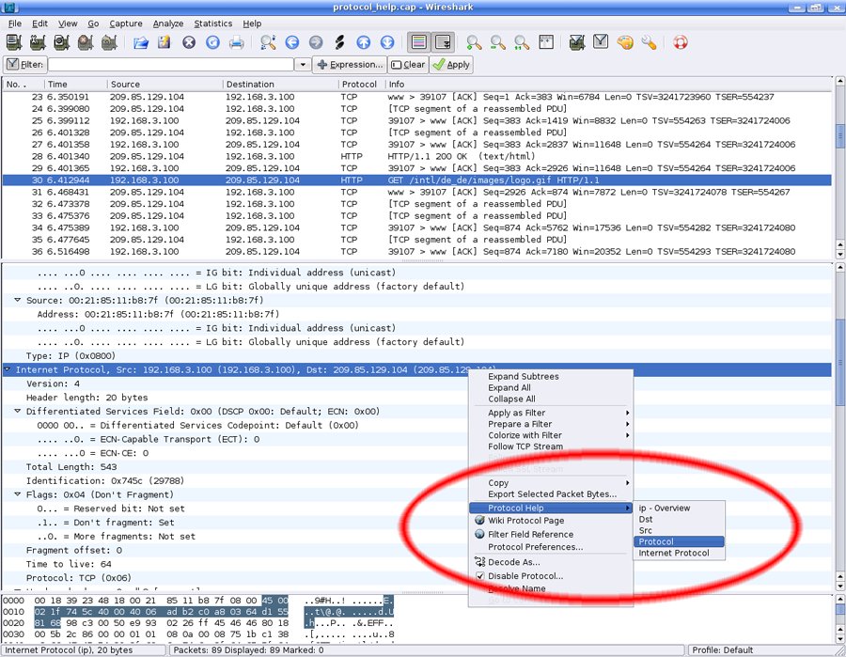The width and height of the screenshot is (846, 657).
Task: Zoom in on packet text
Action: (474, 42)
